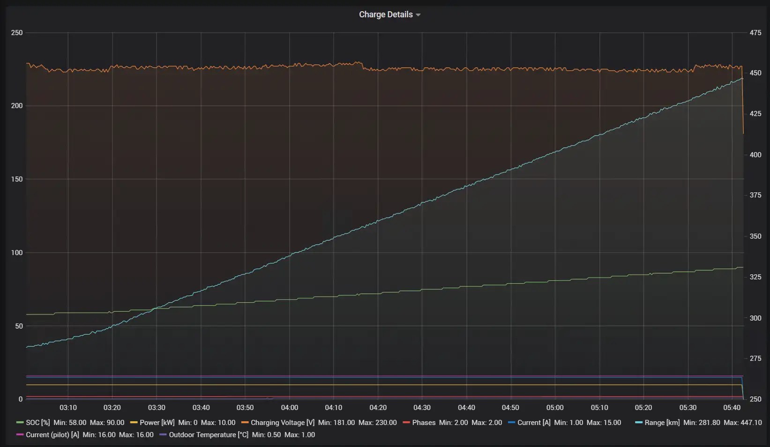770x447 pixels.
Task: Click the orange color swatch for Charging Voltage
Action: click(244, 423)
